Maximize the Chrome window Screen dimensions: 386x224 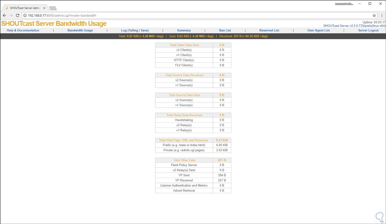(x=370, y=4)
